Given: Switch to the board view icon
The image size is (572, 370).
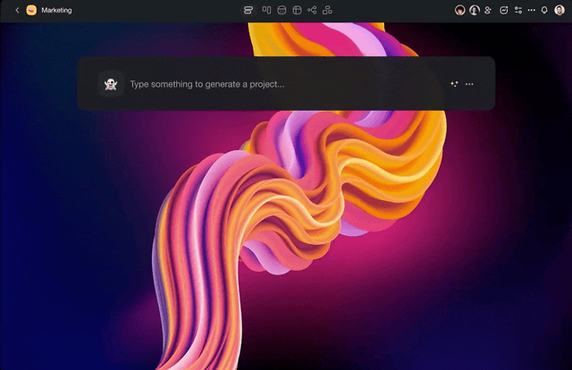Looking at the screenshot, I should [x=266, y=10].
